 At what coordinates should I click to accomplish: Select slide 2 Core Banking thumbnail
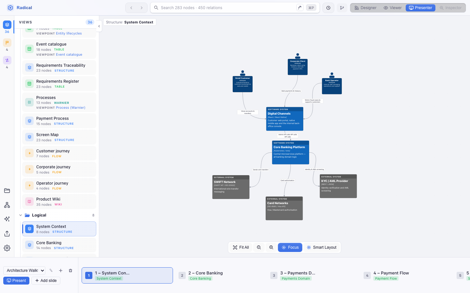coord(220,275)
